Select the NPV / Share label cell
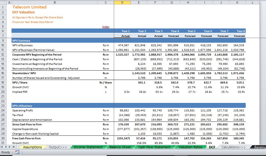266x156 pixels. pyautogui.click(x=20, y=82)
